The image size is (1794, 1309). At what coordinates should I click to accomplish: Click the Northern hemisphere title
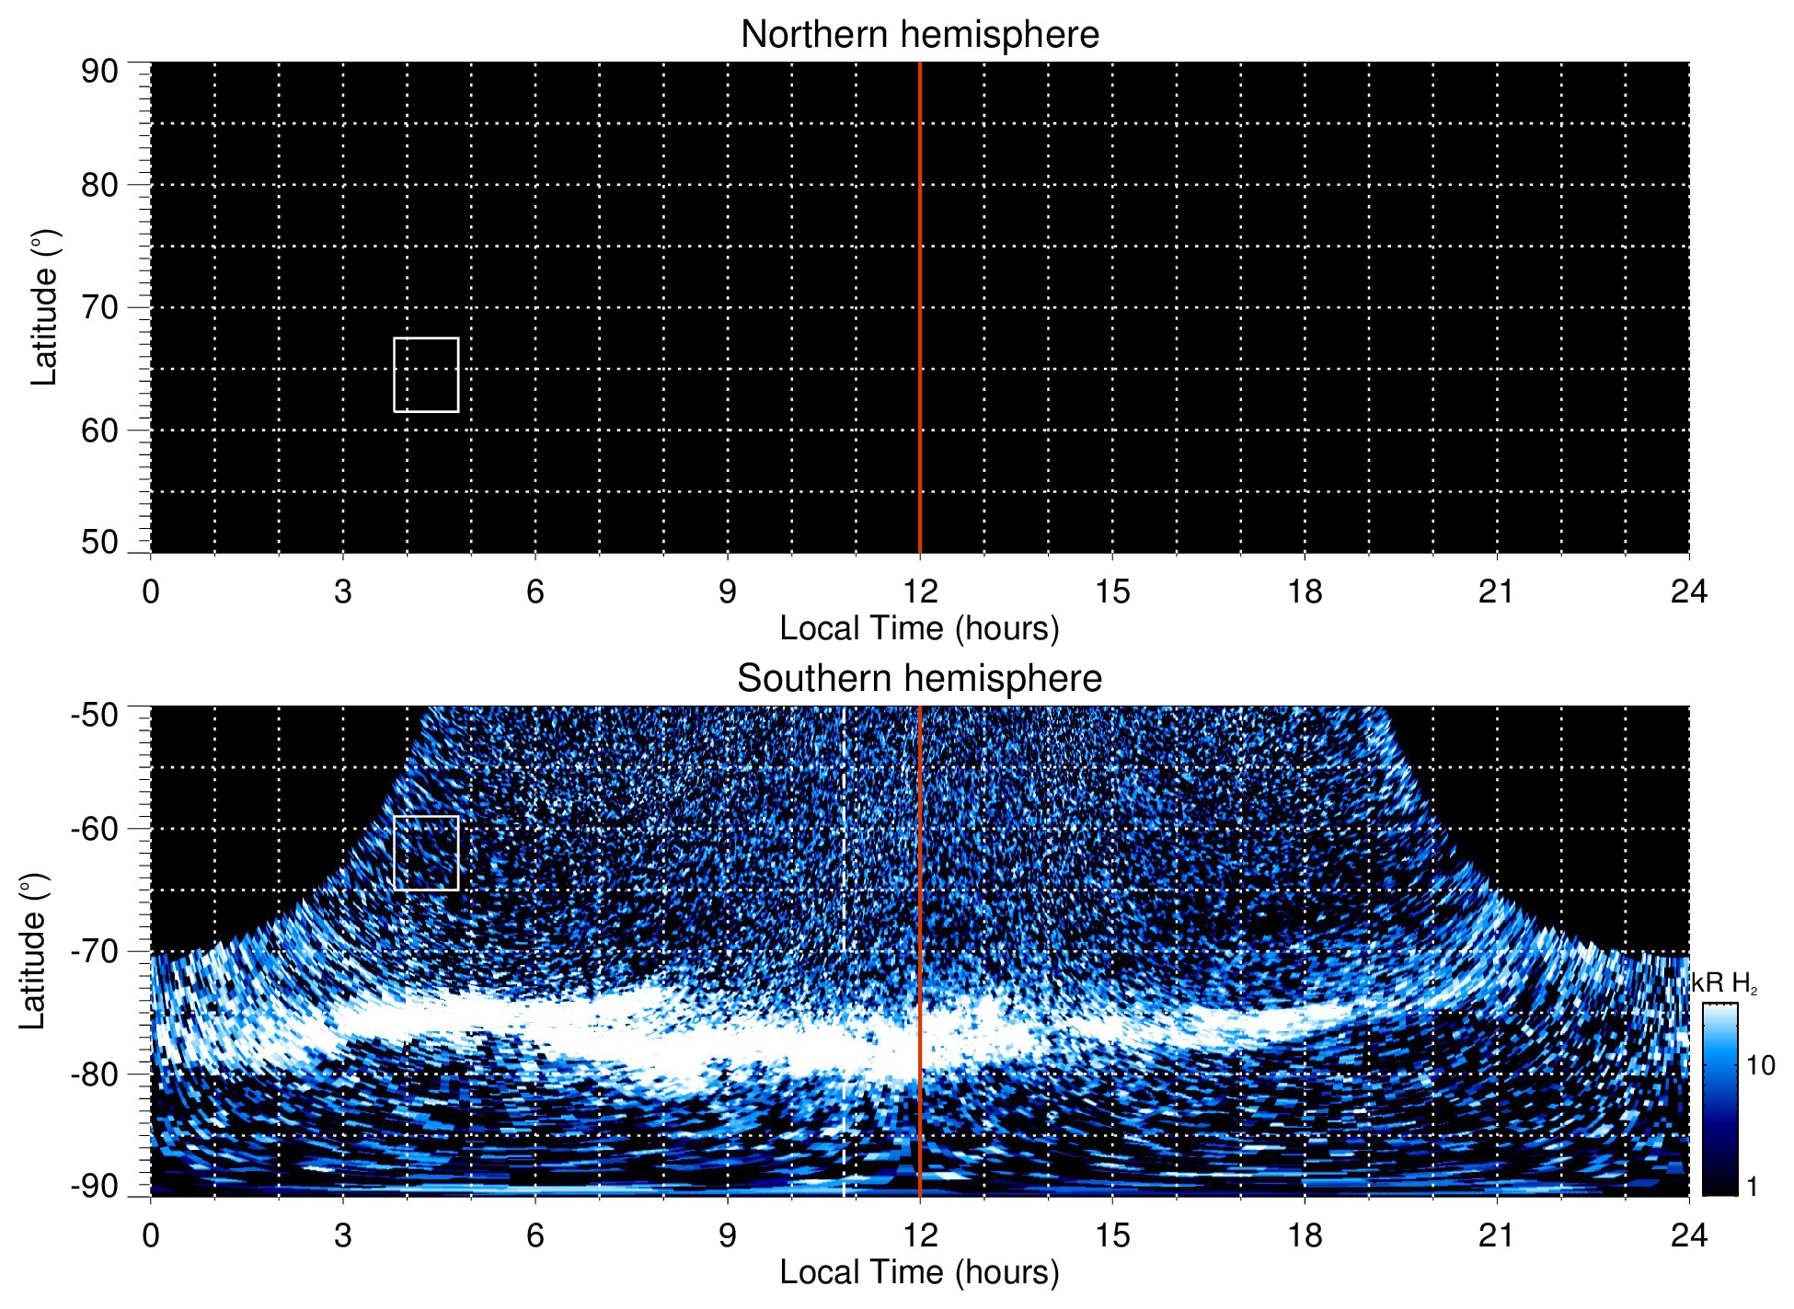click(x=919, y=35)
